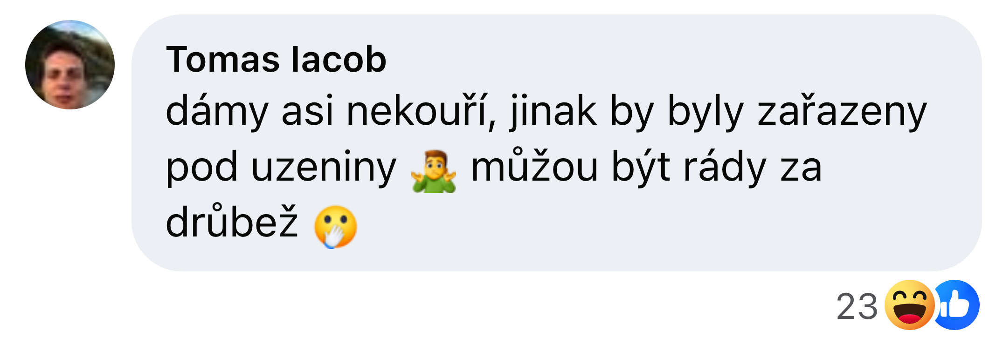
Task: Click the word "uzeniny" in the comment
Action: pos(324,167)
